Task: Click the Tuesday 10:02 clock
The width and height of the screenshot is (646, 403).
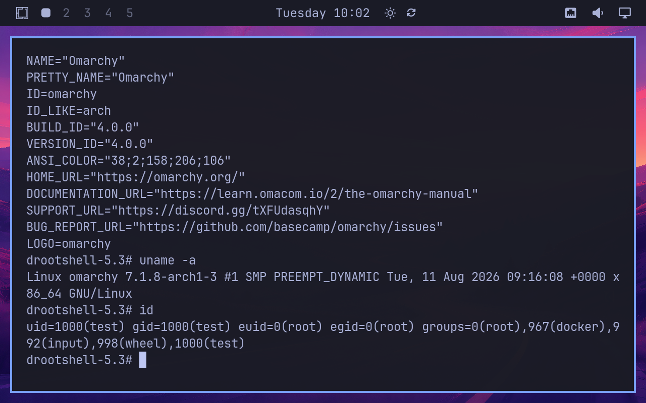Action: (323, 13)
